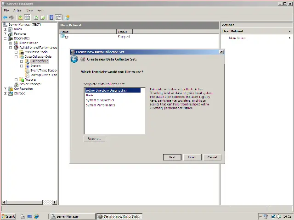
Task: Toggle the Data Collector Sets expander
Action: click(x=16, y=57)
